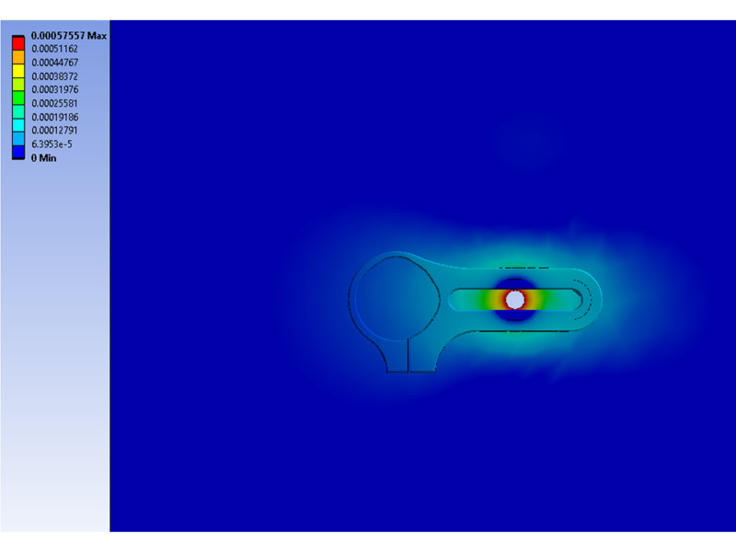The image size is (736, 552).
Task: Click the 0.00038372 legend value
Action: 55,75
